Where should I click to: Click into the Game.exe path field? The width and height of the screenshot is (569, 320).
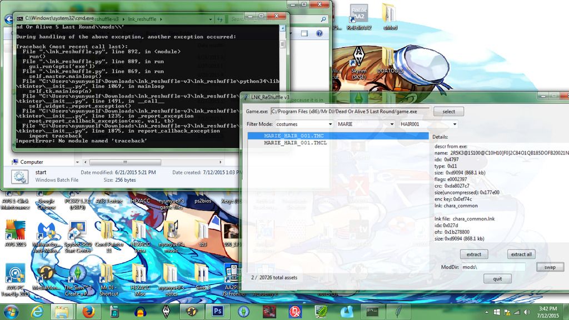point(350,111)
